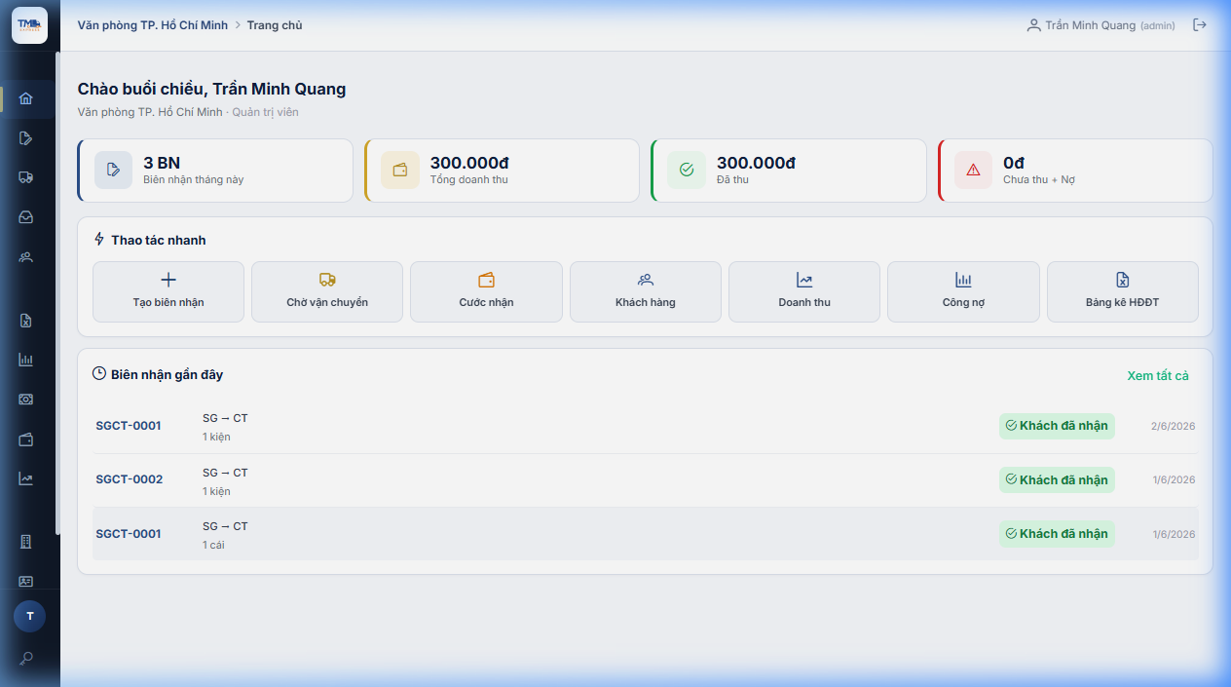The height and width of the screenshot is (687, 1231).
Task: Open the inbox tray icon in sidebar
Action: click(x=26, y=217)
